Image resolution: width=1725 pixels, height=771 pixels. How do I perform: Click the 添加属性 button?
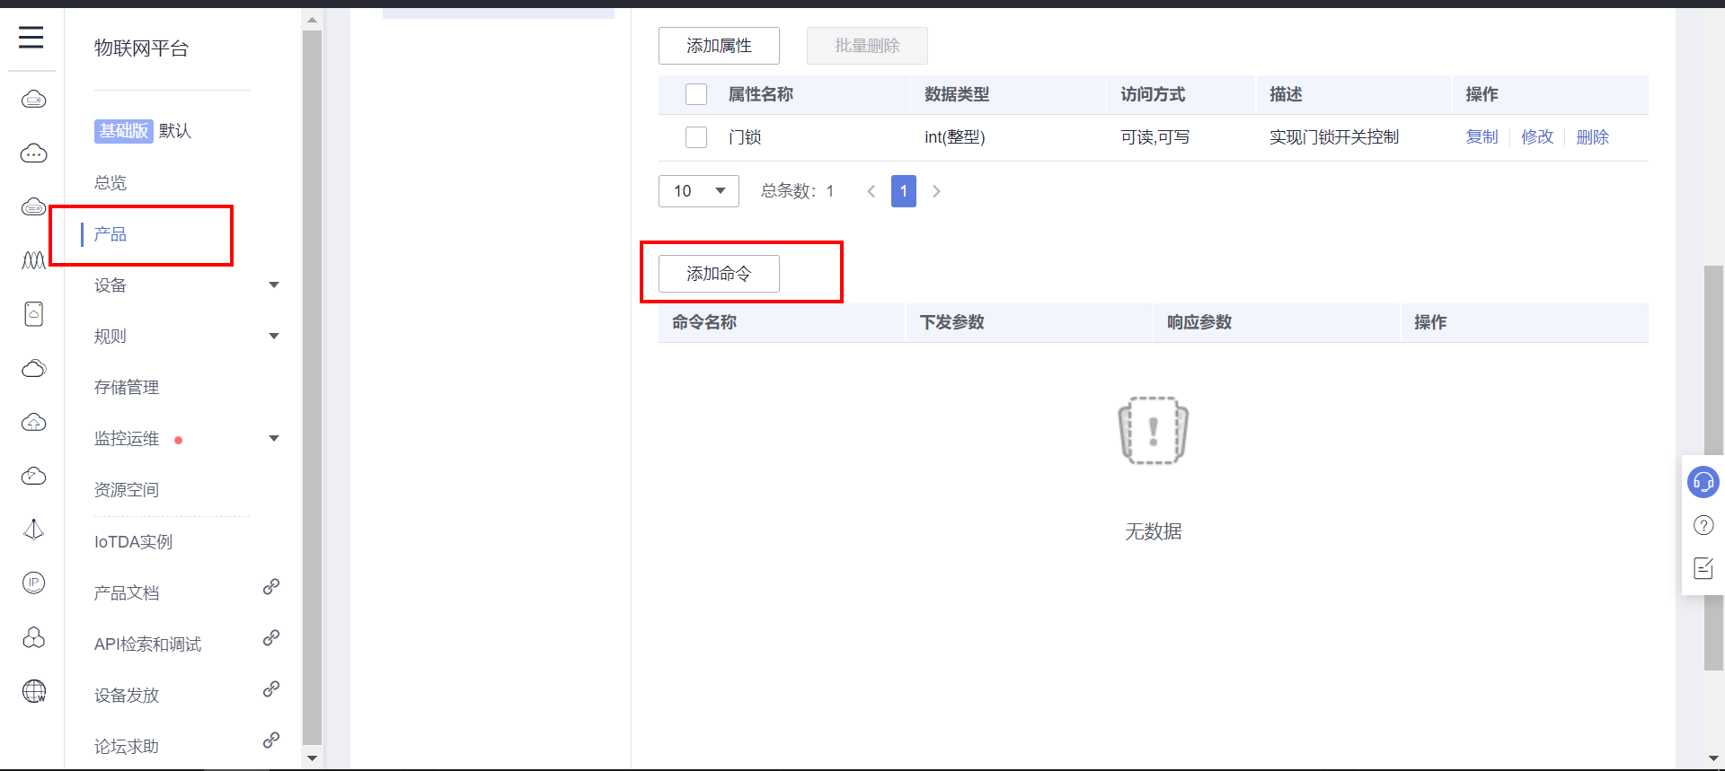click(719, 46)
